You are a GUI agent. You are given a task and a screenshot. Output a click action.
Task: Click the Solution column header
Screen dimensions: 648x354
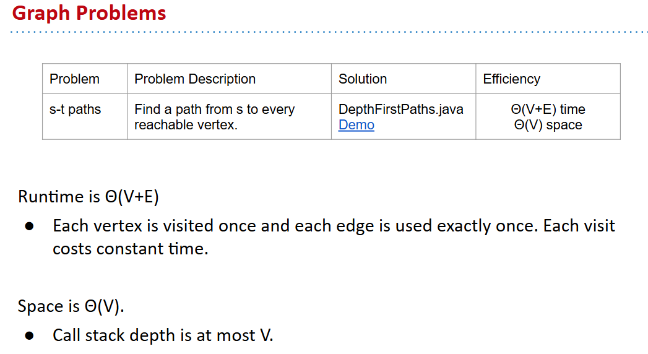363,79
